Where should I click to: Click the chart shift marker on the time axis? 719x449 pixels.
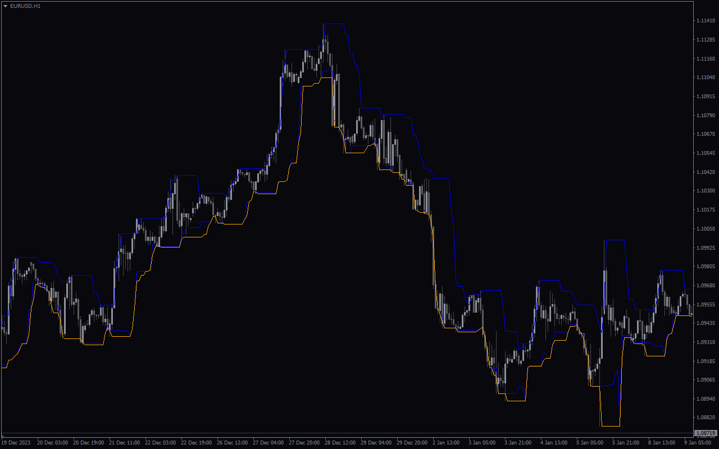(x=2, y=436)
